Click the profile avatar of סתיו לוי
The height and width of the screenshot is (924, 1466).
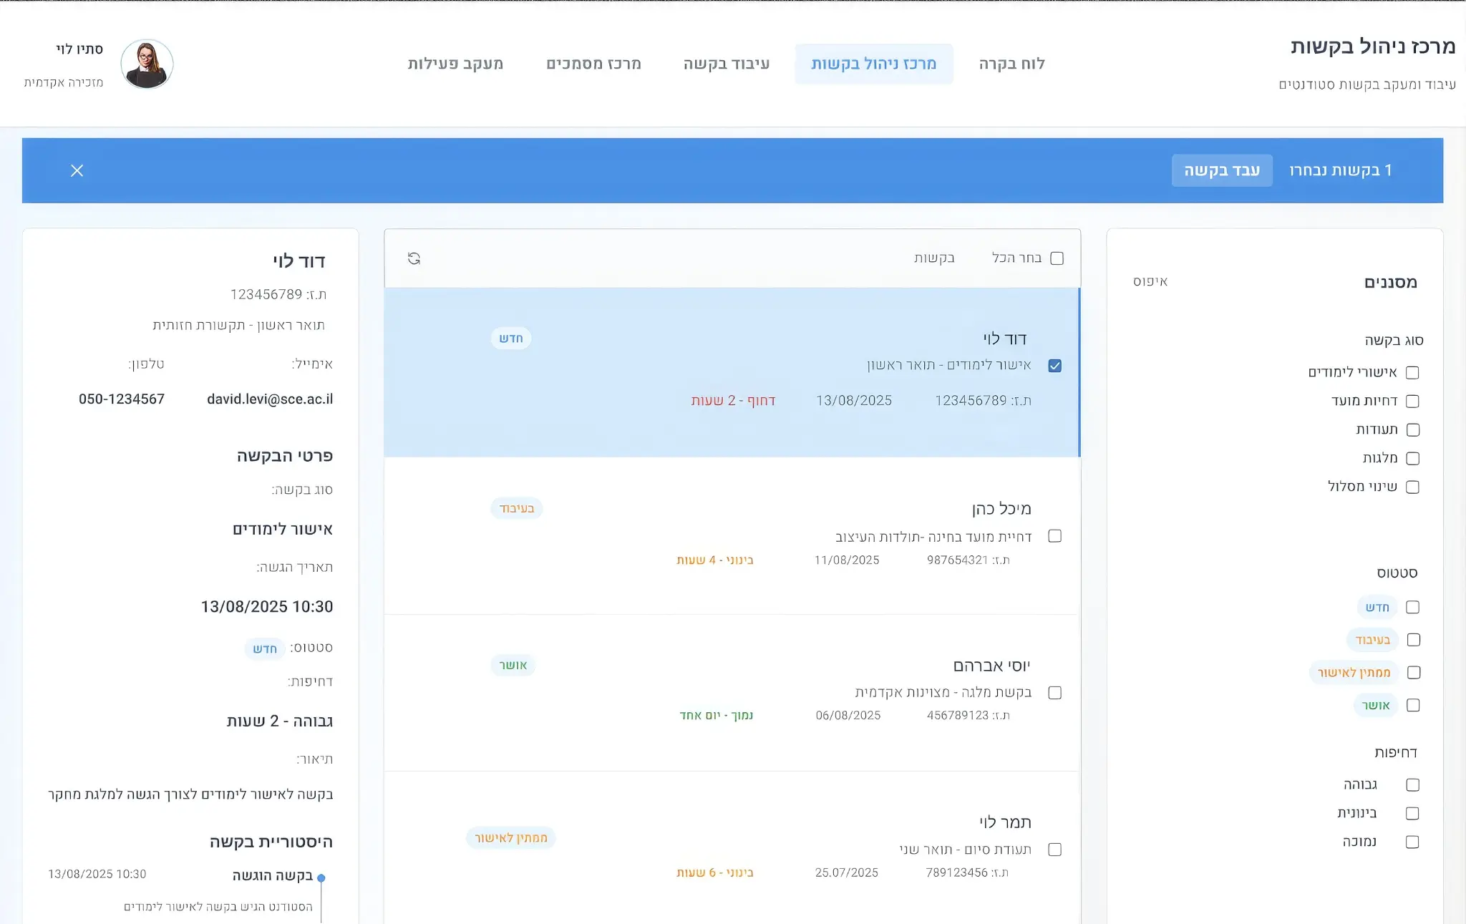pyautogui.click(x=147, y=63)
